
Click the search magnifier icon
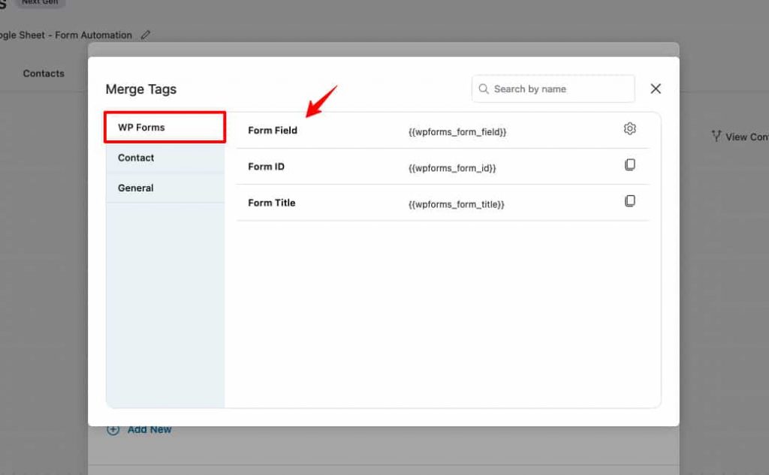[484, 89]
